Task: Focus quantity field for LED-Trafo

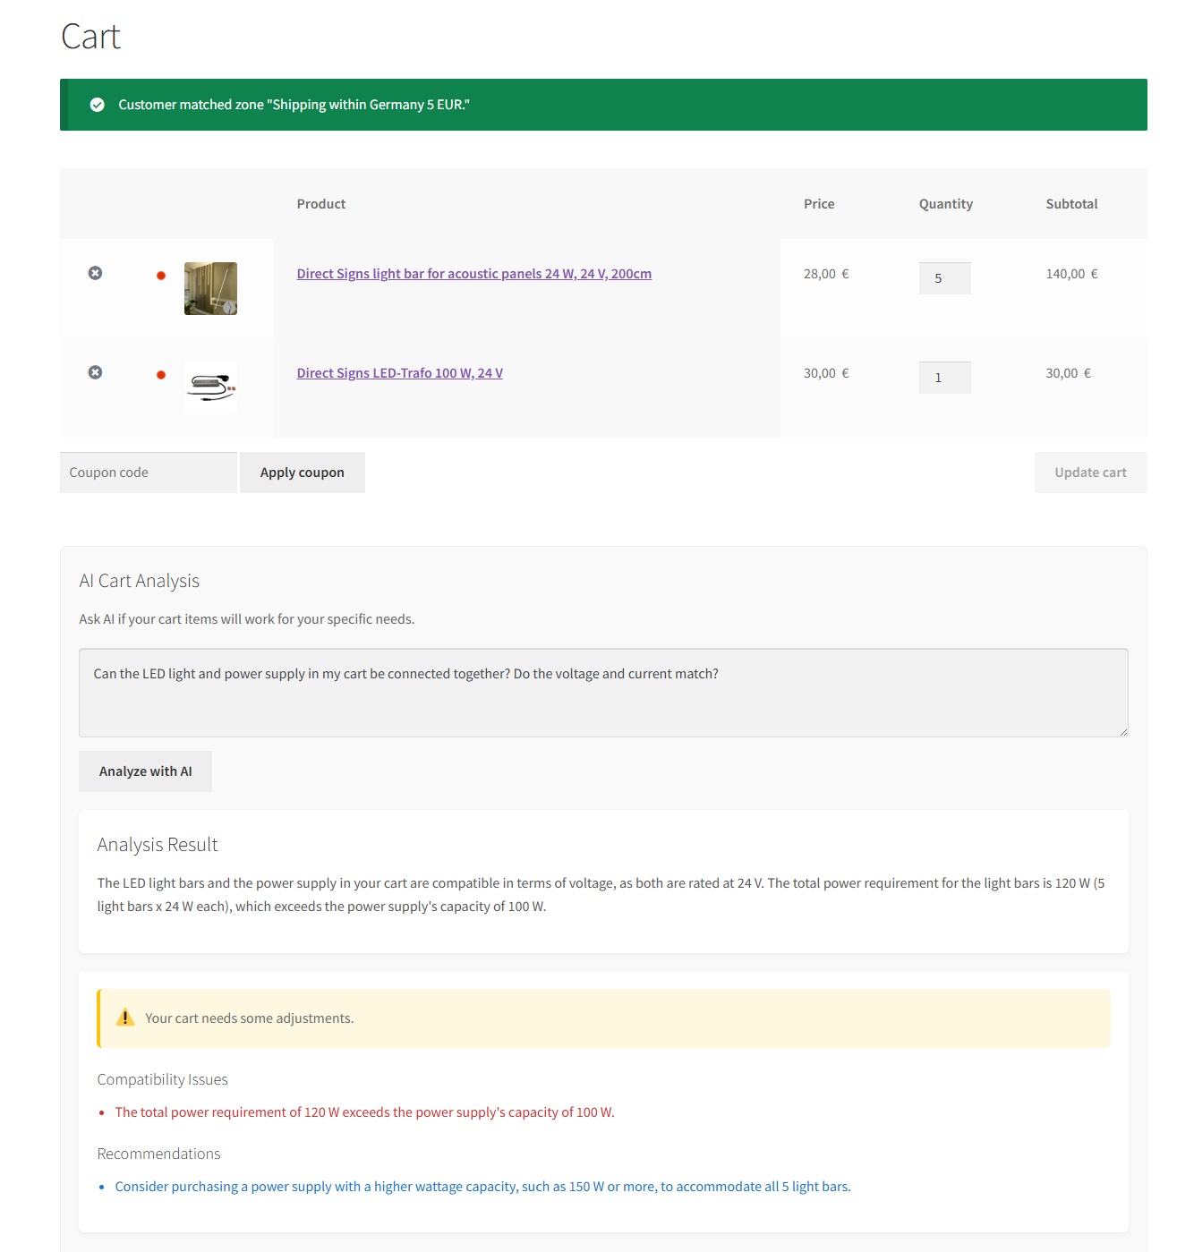Action: [x=944, y=378]
